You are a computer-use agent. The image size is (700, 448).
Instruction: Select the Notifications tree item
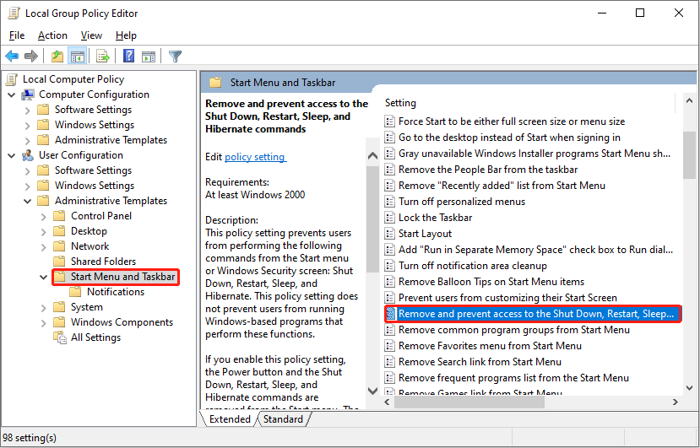(x=116, y=292)
